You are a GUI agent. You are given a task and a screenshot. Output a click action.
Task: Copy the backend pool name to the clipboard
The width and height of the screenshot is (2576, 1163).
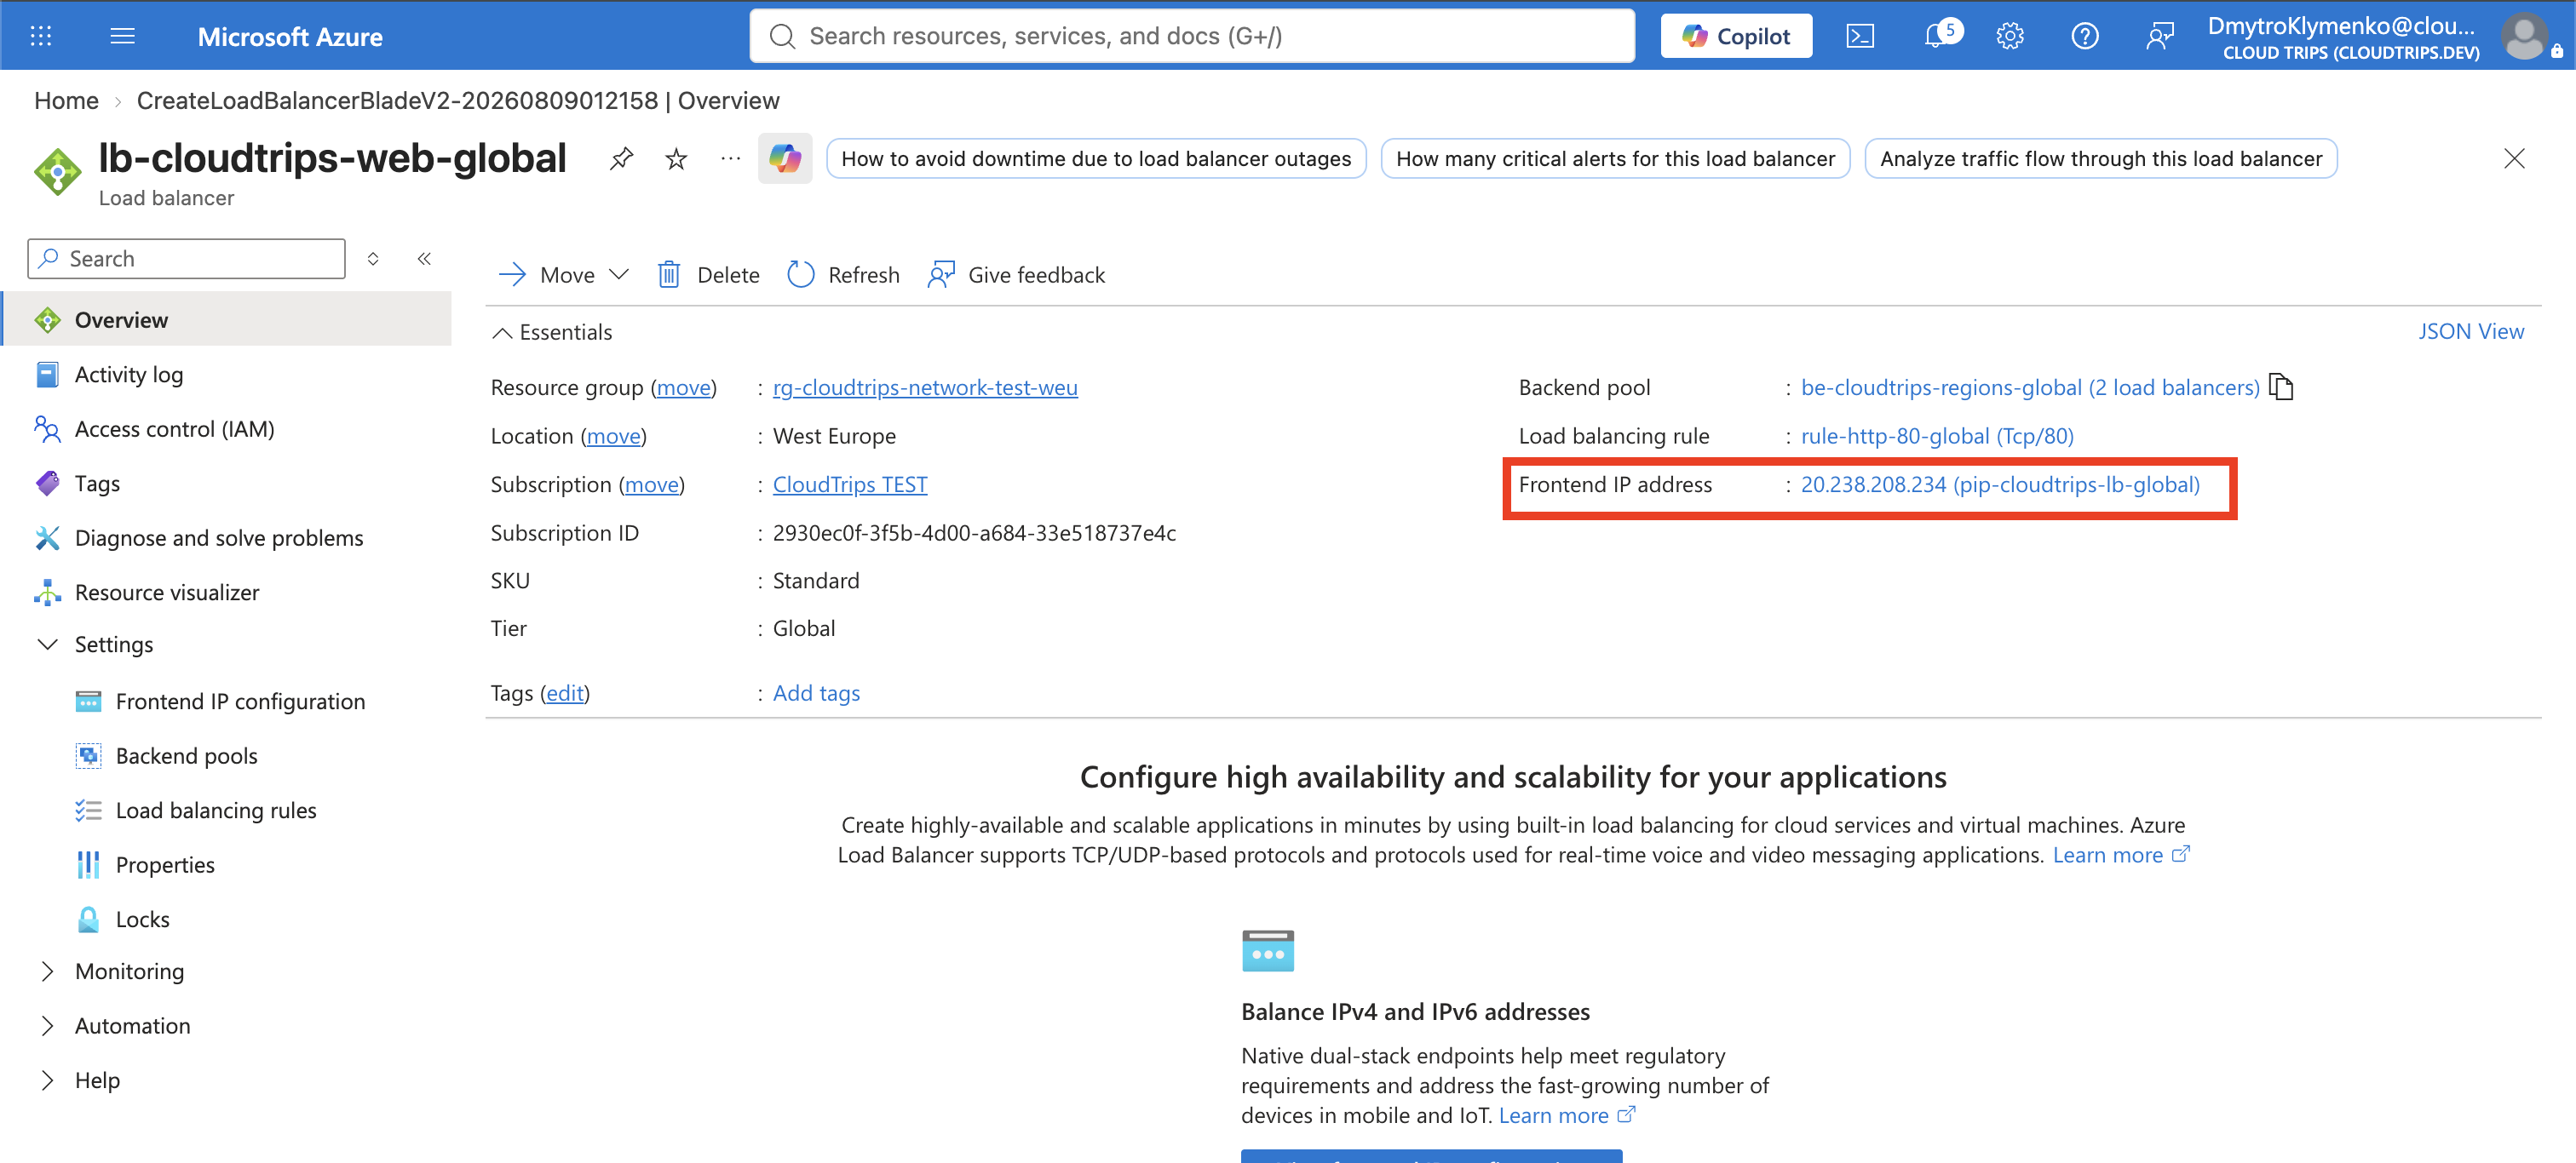(2281, 387)
